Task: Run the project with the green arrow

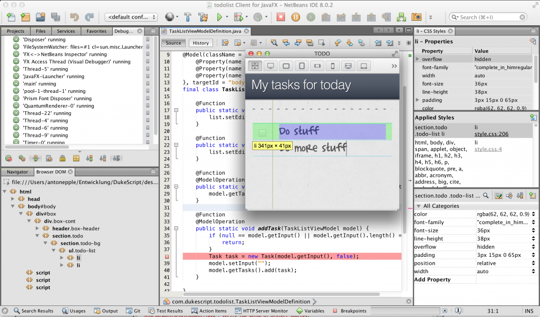Action: point(219,17)
